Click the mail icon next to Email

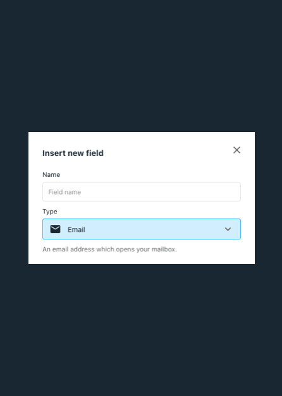point(55,229)
